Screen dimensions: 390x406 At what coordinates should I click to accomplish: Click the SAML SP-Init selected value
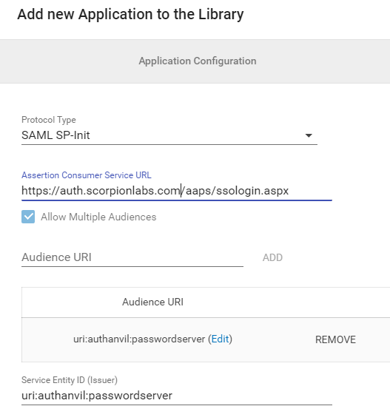pyautogui.click(x=56, y=135)
